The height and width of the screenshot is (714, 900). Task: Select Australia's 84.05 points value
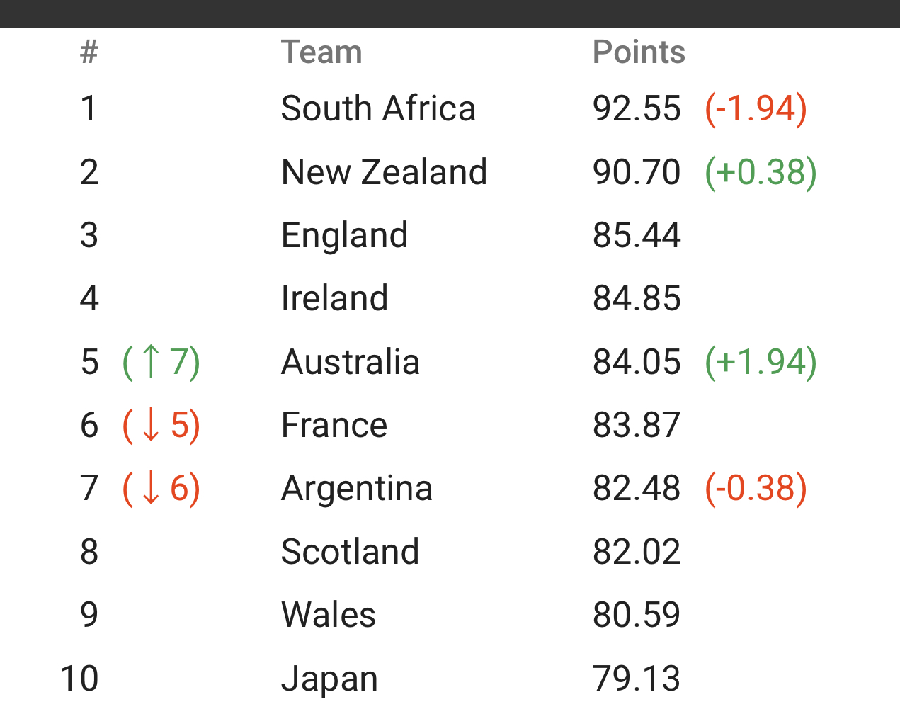[x=637, y=361]
